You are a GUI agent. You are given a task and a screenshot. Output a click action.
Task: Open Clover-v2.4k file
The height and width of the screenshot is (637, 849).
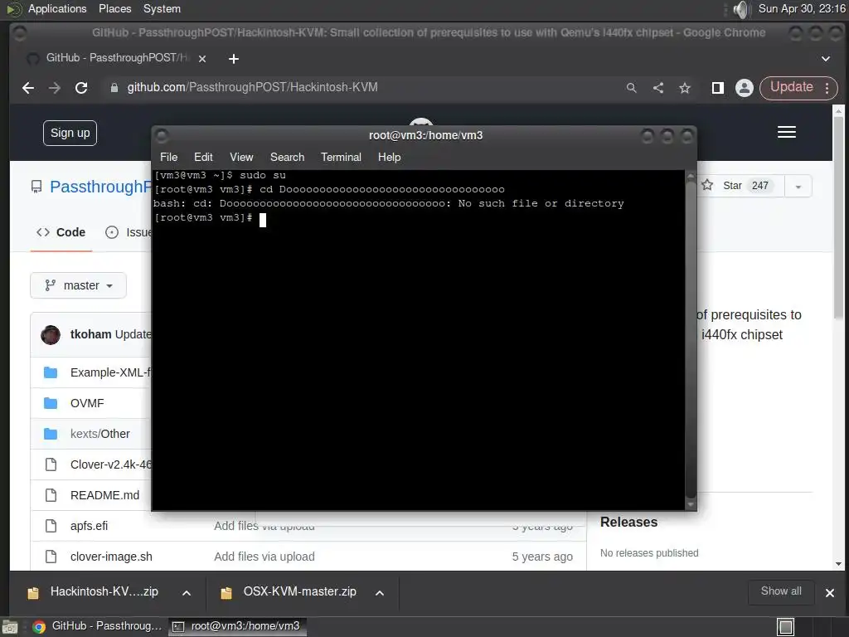tap(111, 464)
